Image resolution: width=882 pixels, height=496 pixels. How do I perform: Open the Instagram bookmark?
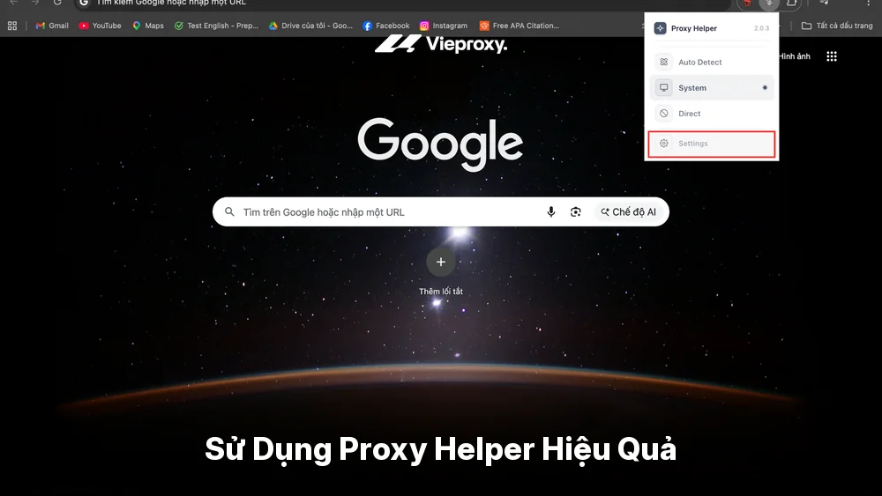point(444,26)
